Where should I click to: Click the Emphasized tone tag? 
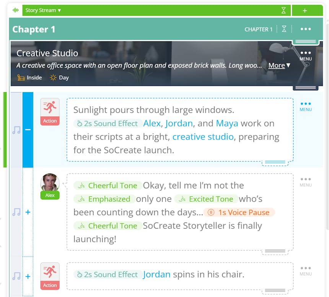(104, 199)
